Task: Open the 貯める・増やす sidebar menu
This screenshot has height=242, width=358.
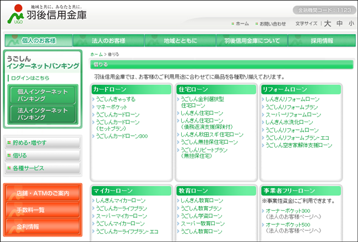Action: (x=42, y=143)
